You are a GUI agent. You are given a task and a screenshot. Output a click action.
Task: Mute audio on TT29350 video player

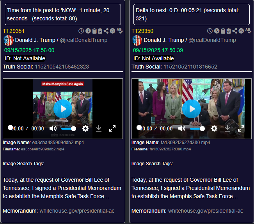pyautogui.click(x=181, y=128)
